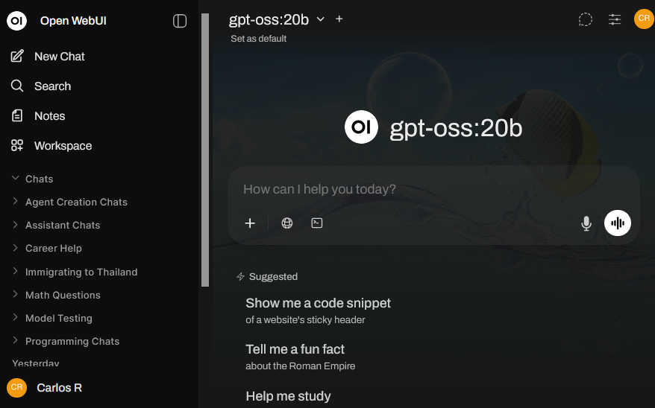Toggle the web search globe icon
655x408 pixels.
pyautogui.click(x=287, y=223)
